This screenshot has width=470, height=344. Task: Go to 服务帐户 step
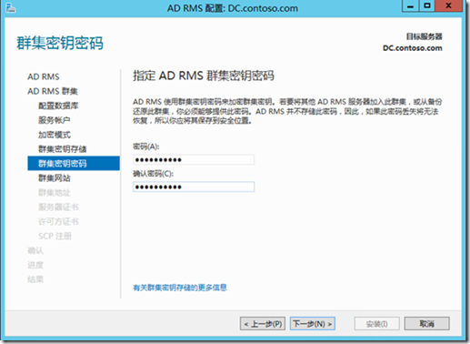pos(55,120)
